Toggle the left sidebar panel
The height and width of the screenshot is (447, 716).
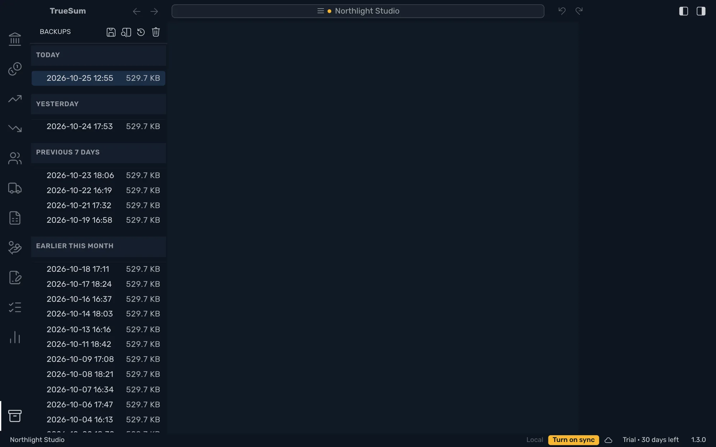point(683,11)
